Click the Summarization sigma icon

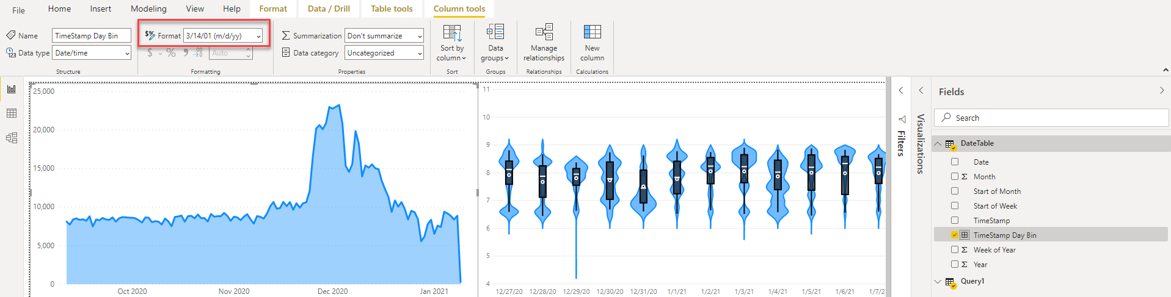coord(286,35)
